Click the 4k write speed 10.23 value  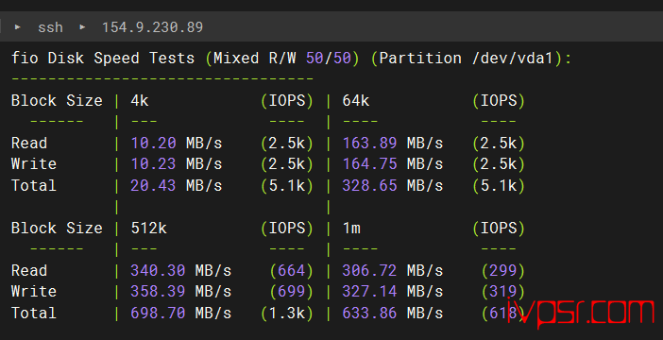(x=154, y=164)
